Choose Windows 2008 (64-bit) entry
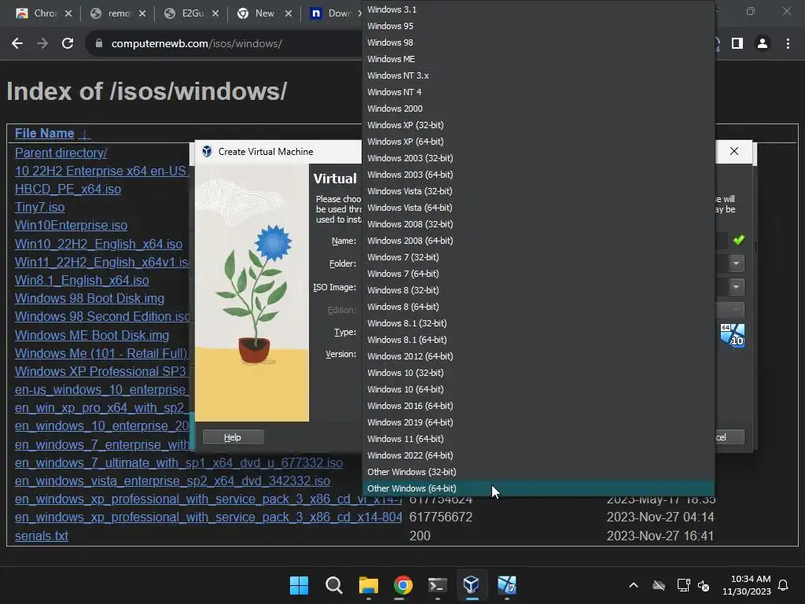This screenshot has height=604, width=805. tap(538, 241)
